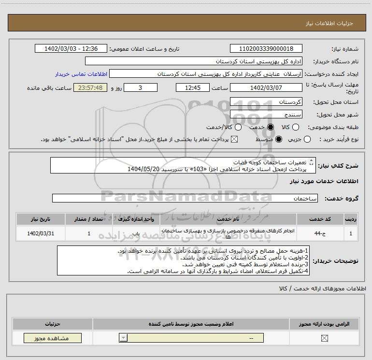372x360 pixels.
Task: Click the buyer notes text area
Action: click(x=183, y=260)
